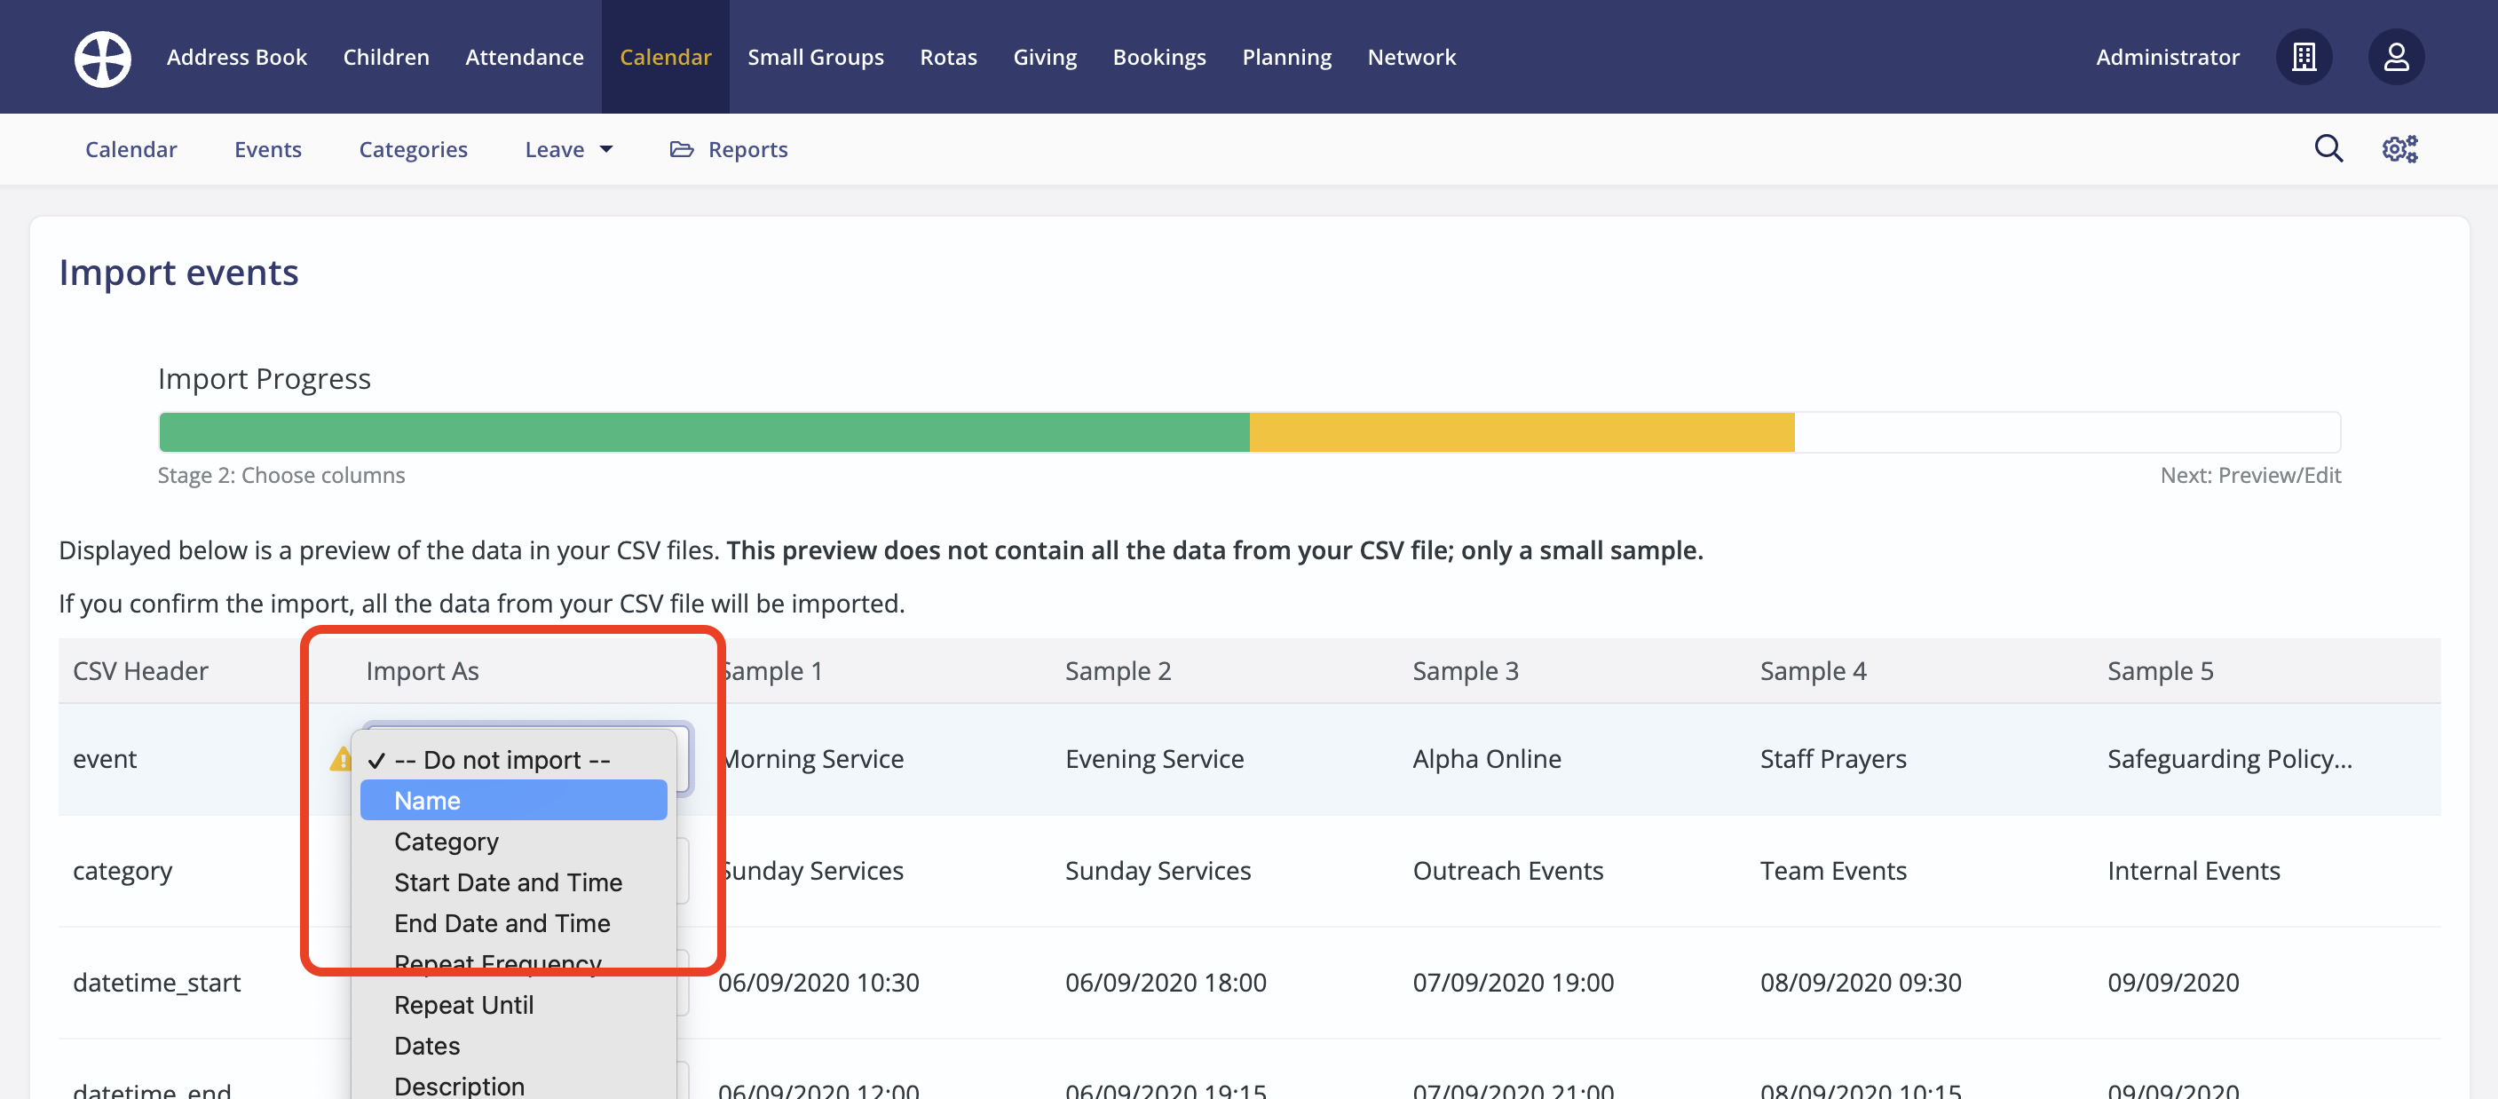Image resolution: width=2498 pixels, height=1099 pixels.
Task: Choose the Repeat Until option
Action: coord(463,1005)
